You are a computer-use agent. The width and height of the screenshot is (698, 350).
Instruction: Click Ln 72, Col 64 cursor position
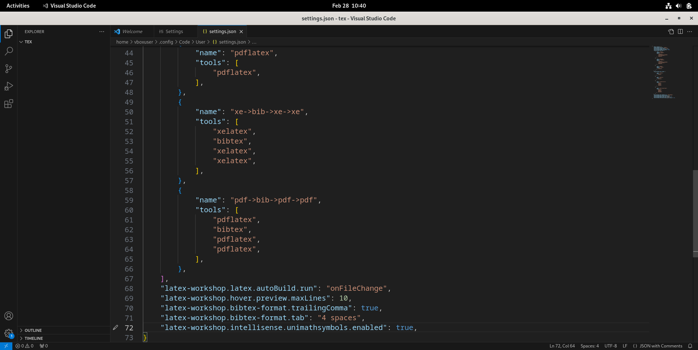pyautogui.click(x=562, y=346)
